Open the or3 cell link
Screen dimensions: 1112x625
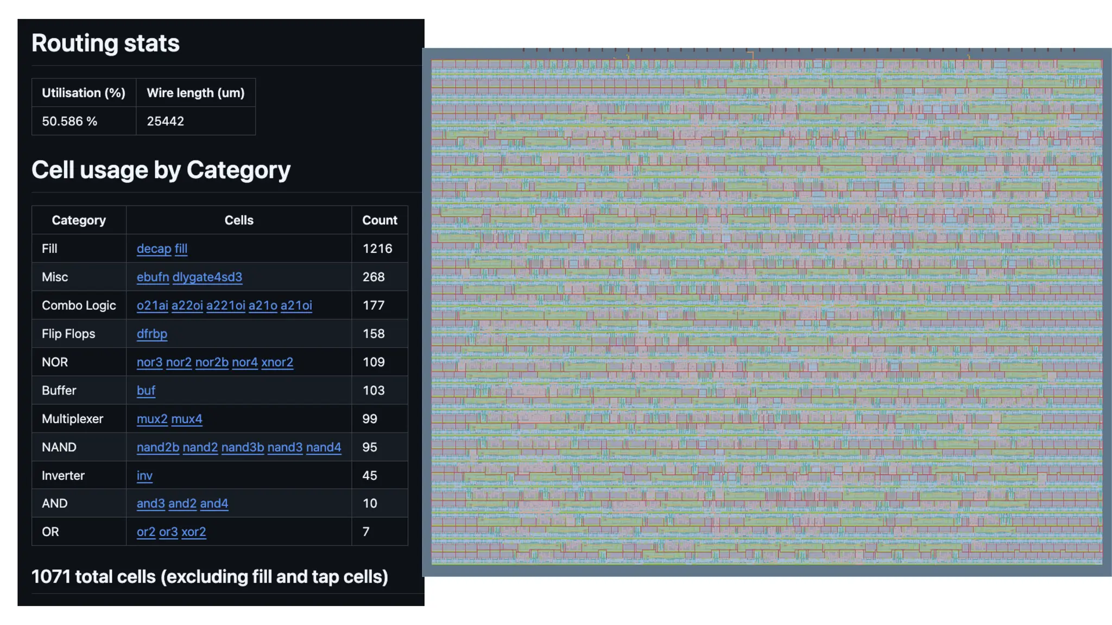point(168,532)
